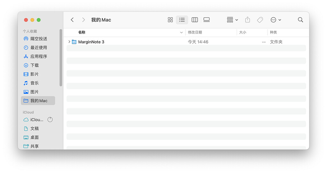Click the search magnifier icon

[300, 20]
